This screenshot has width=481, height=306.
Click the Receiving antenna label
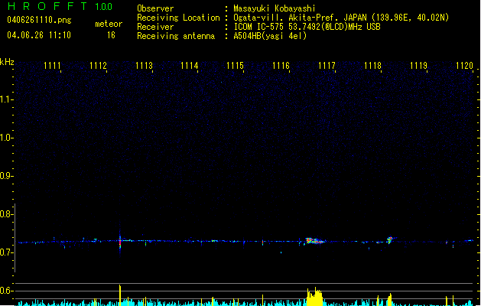[176, 36]
